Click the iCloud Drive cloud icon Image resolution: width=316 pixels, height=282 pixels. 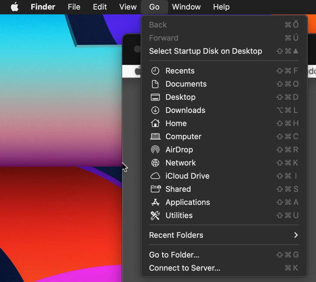coord(155,176)
